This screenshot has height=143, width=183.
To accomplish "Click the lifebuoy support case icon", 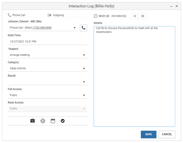I will pos(43,121).
